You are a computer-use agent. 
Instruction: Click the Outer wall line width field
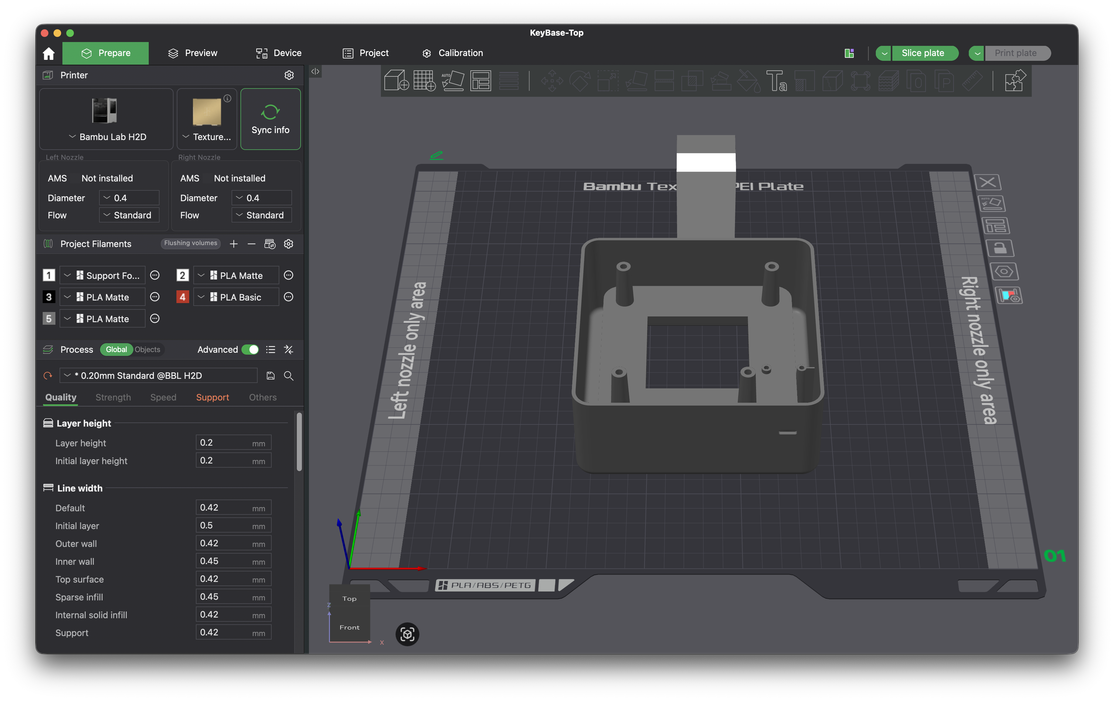[233, 543]
